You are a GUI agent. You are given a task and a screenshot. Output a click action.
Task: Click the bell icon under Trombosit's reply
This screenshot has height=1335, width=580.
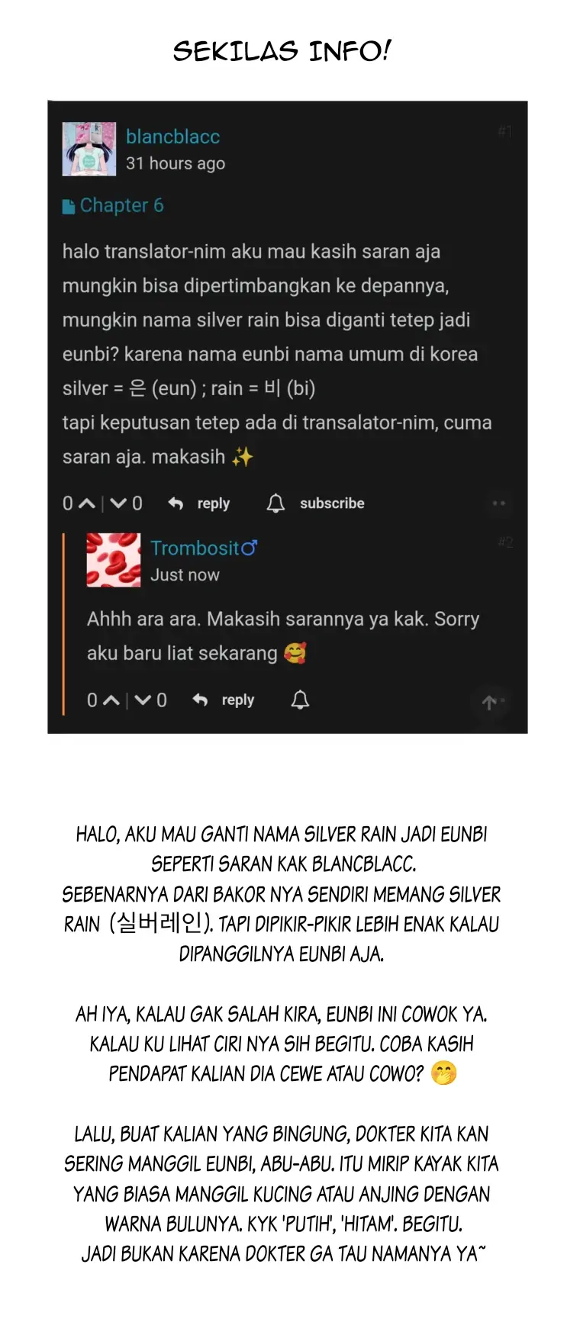point(300,700)
